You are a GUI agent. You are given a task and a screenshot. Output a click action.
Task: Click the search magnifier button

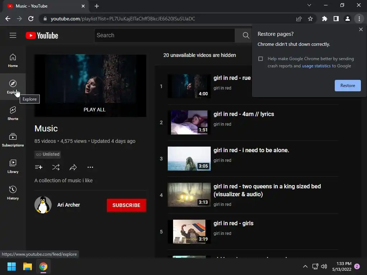tap(246, 35)
